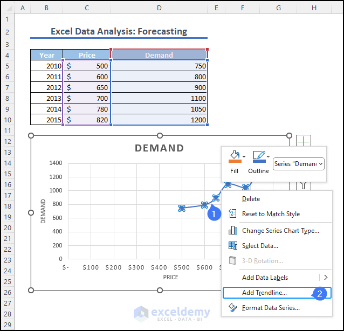Image resolution: width=344 pixels, height=331 pixels.
Task: Select the demand cell showing 1100
Action: tap(159, 98)
